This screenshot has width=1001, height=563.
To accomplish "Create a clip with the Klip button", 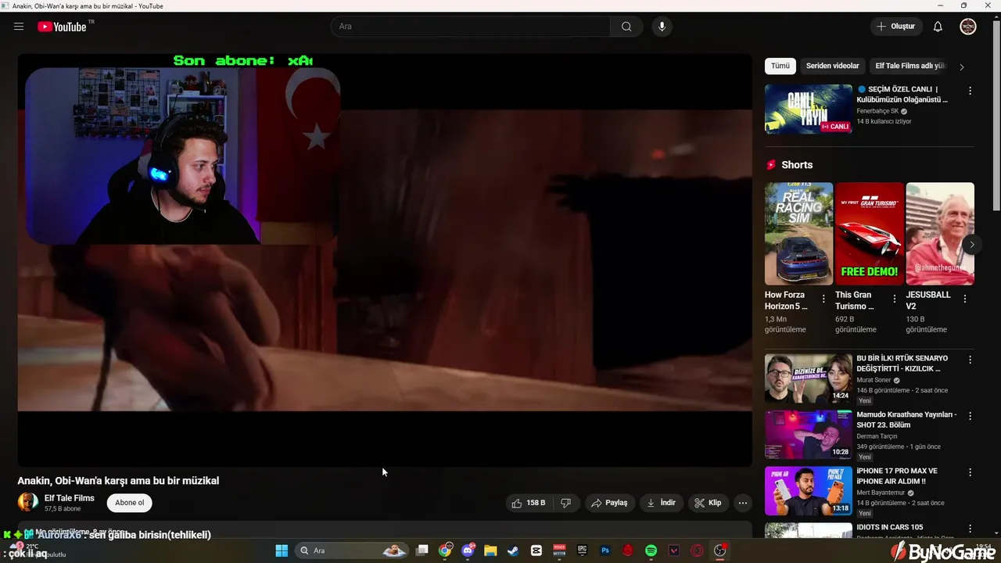I will pos(708,503).
